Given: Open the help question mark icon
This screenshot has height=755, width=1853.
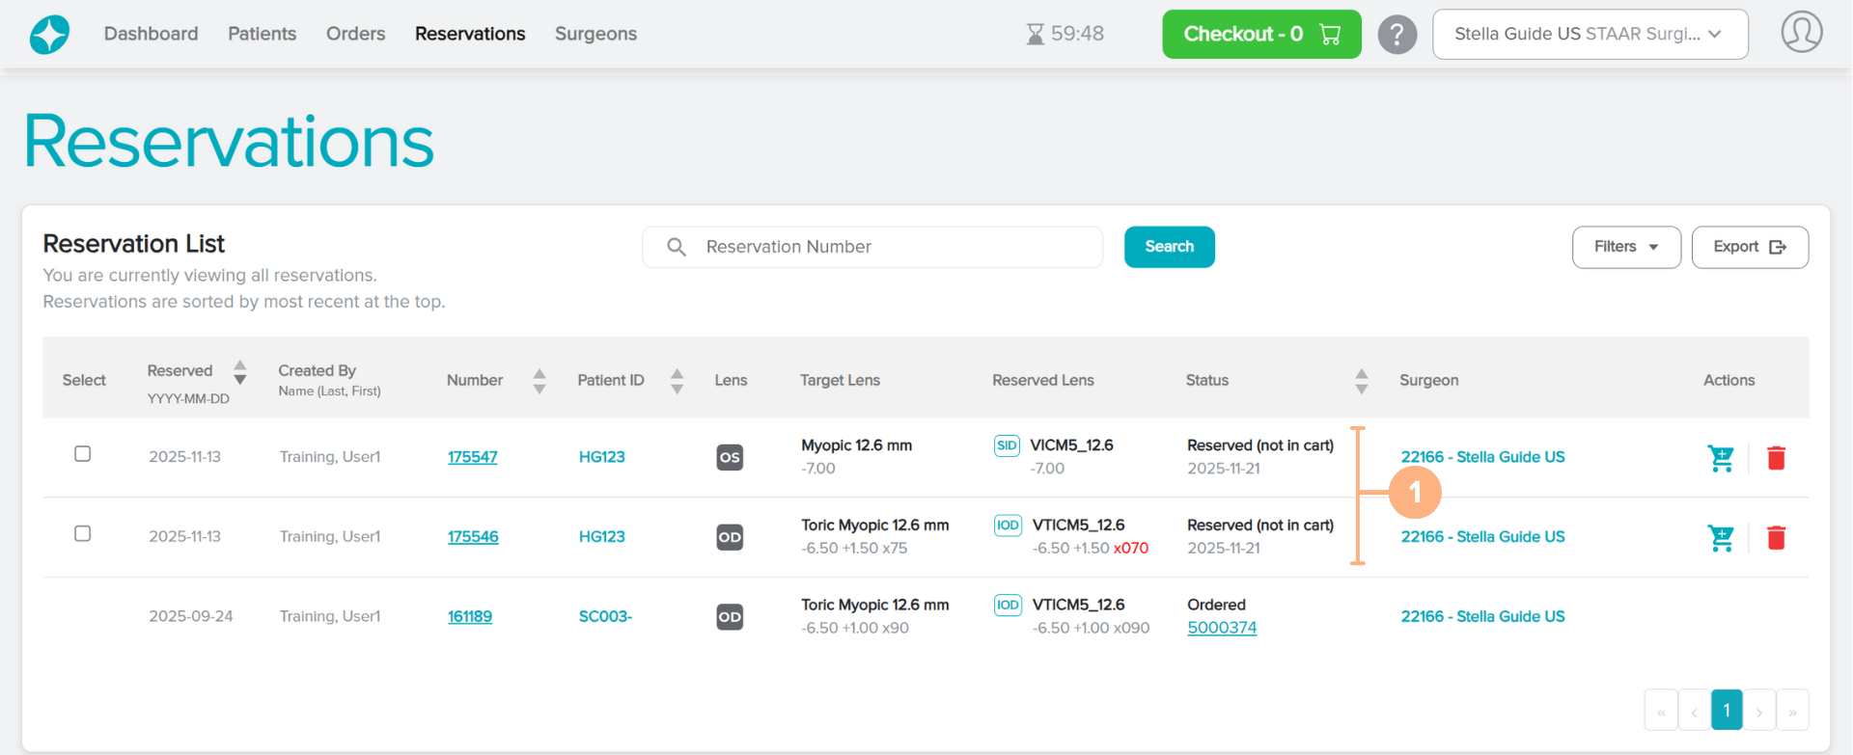Looking at the screenshot, I should [x=1397, y=35].
